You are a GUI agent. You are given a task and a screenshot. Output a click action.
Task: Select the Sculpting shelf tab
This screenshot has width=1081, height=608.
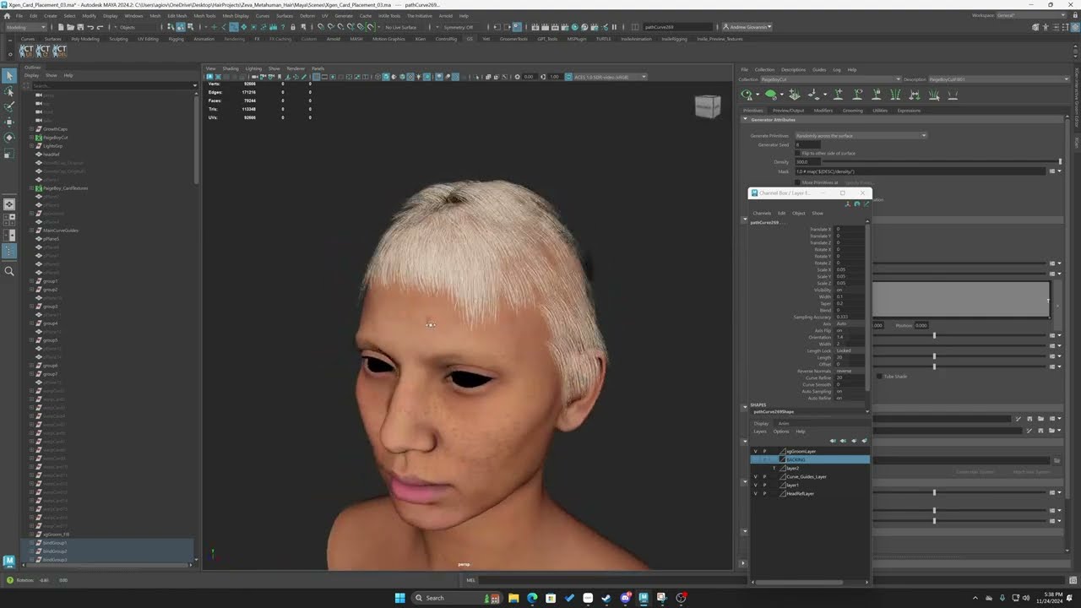point(118,39)
